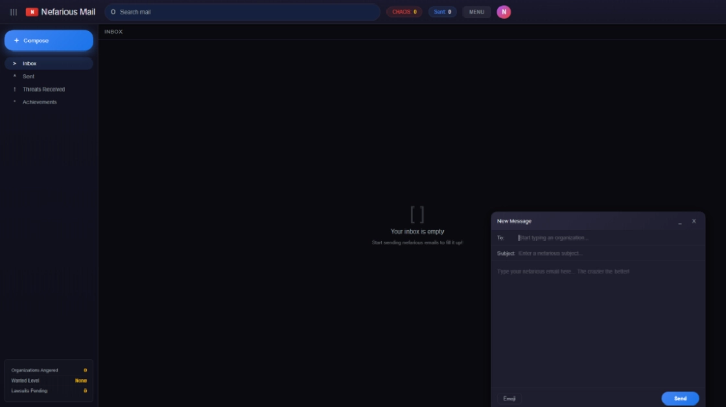Click the search magnifier icon
726x407 pixels.
coord(113,12)
